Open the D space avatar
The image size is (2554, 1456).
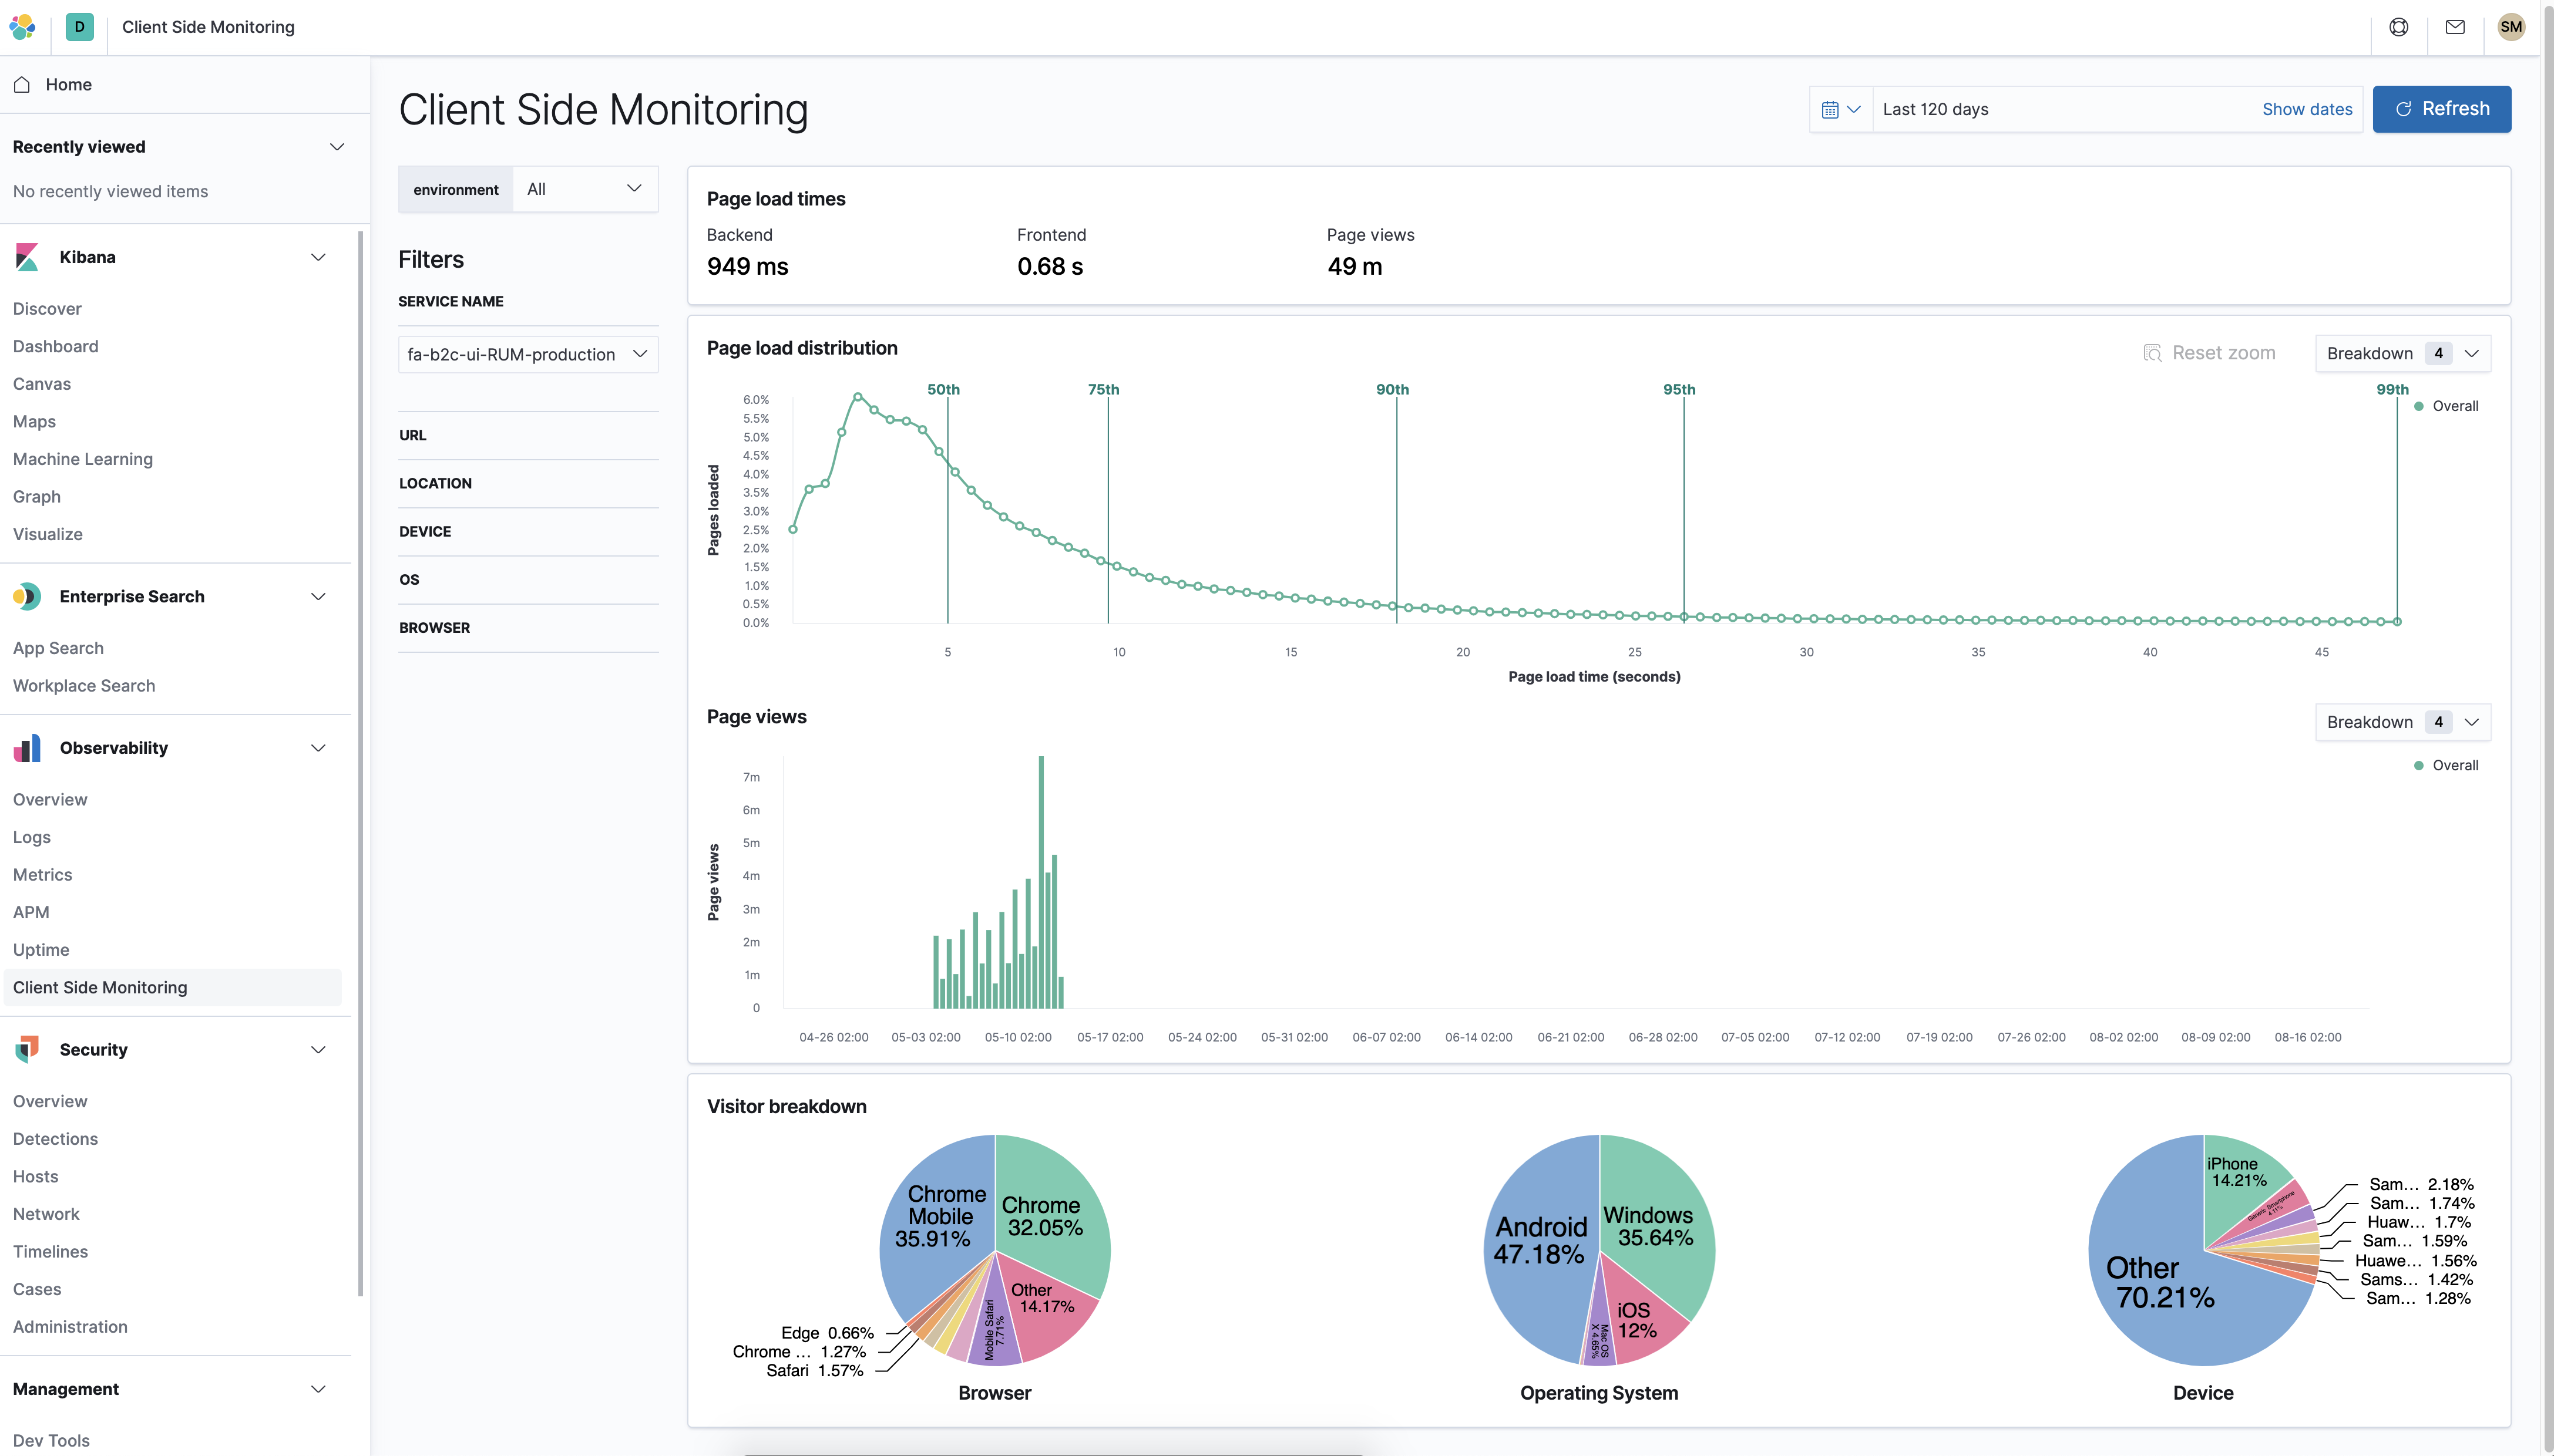[79, 27]
